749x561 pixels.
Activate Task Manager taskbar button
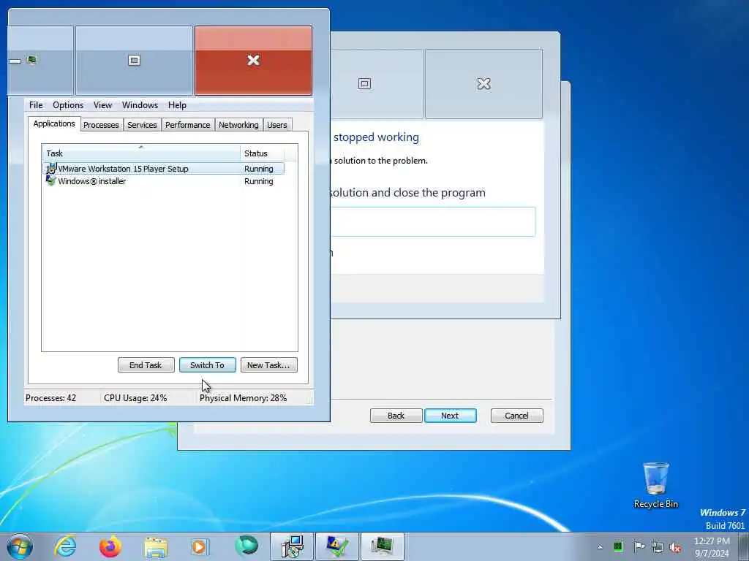(382, 546)
